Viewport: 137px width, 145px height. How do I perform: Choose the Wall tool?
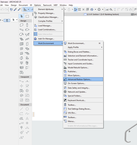[x=22, y=25]
